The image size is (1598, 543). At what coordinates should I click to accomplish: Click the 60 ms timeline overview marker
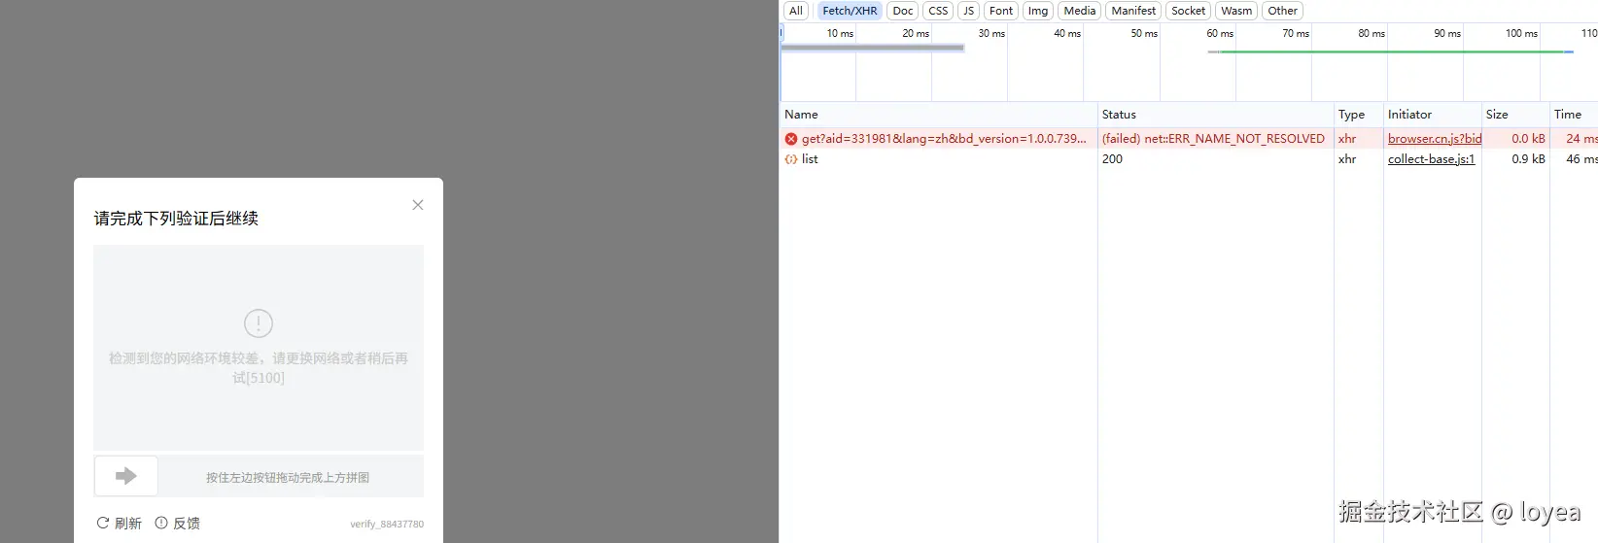1220,33
